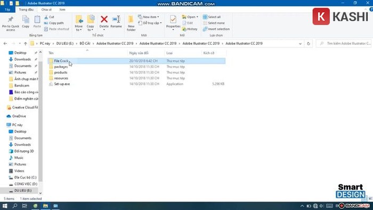
Task: Click PC này in the address bar
Action: point(45,44)
